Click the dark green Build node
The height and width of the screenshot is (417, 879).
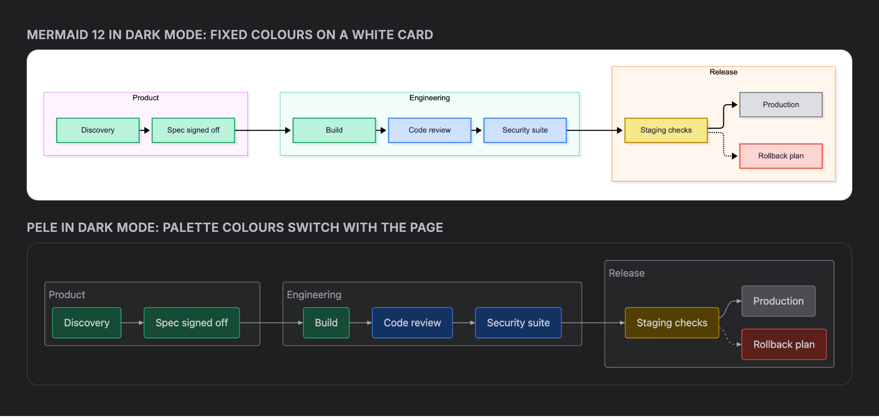tap(326, 323)
